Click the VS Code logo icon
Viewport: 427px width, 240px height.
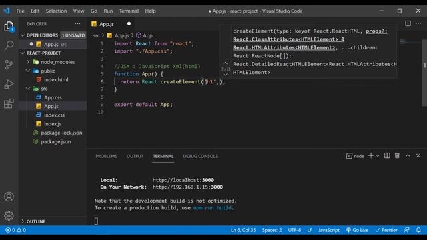(7, 11)
